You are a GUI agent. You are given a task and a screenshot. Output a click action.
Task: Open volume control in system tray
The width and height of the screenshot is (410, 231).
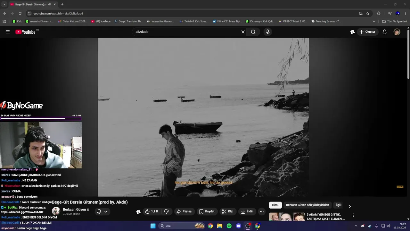[x=388, y=226]
